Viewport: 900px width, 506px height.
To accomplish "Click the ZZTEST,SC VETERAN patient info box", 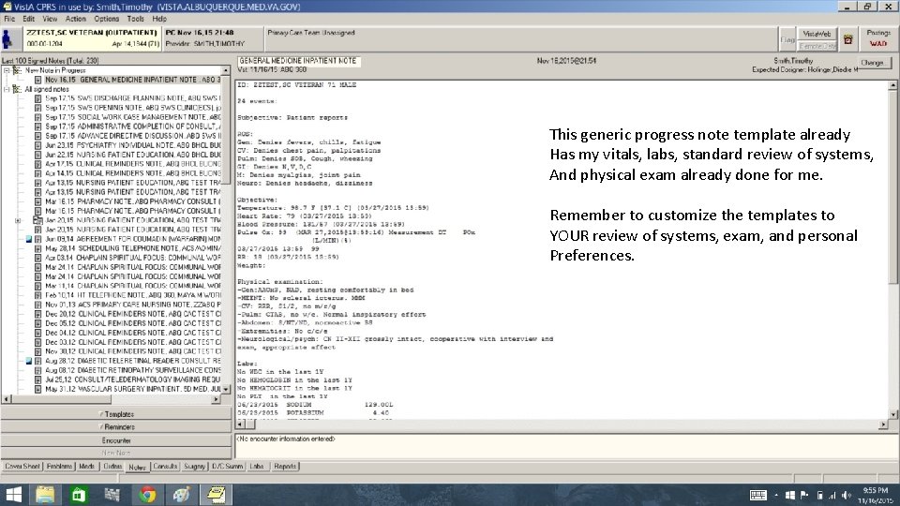I will [93, 38].
